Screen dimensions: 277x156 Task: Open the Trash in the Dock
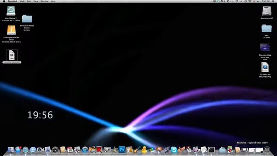tap(267, 150)
